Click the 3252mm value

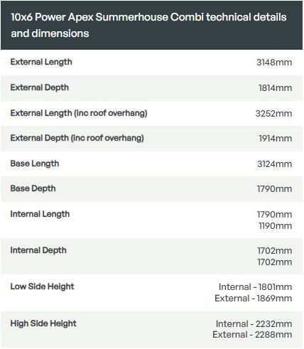pyautogui.click(x=273, y=114)
